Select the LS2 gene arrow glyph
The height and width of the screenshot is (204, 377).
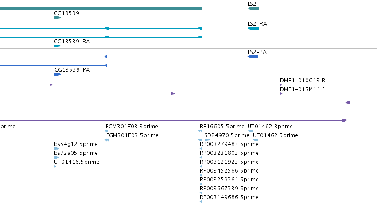coord(253,8)
